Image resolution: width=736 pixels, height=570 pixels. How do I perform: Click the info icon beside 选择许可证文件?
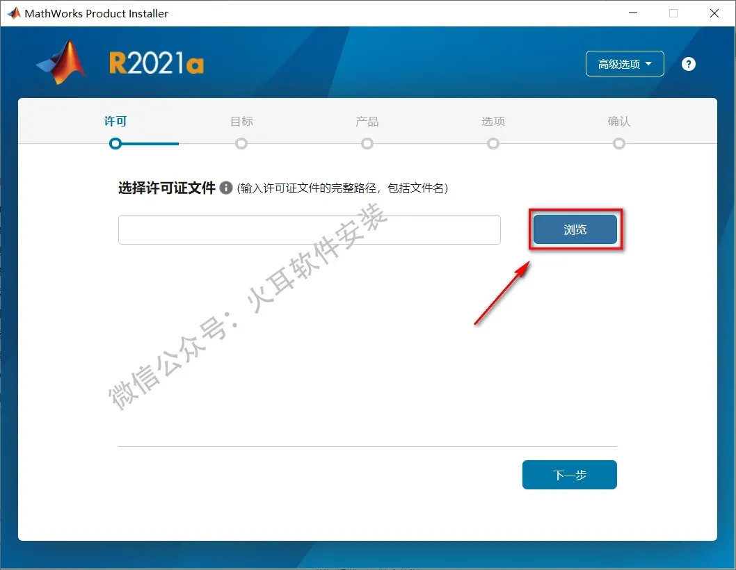point(226,188)
